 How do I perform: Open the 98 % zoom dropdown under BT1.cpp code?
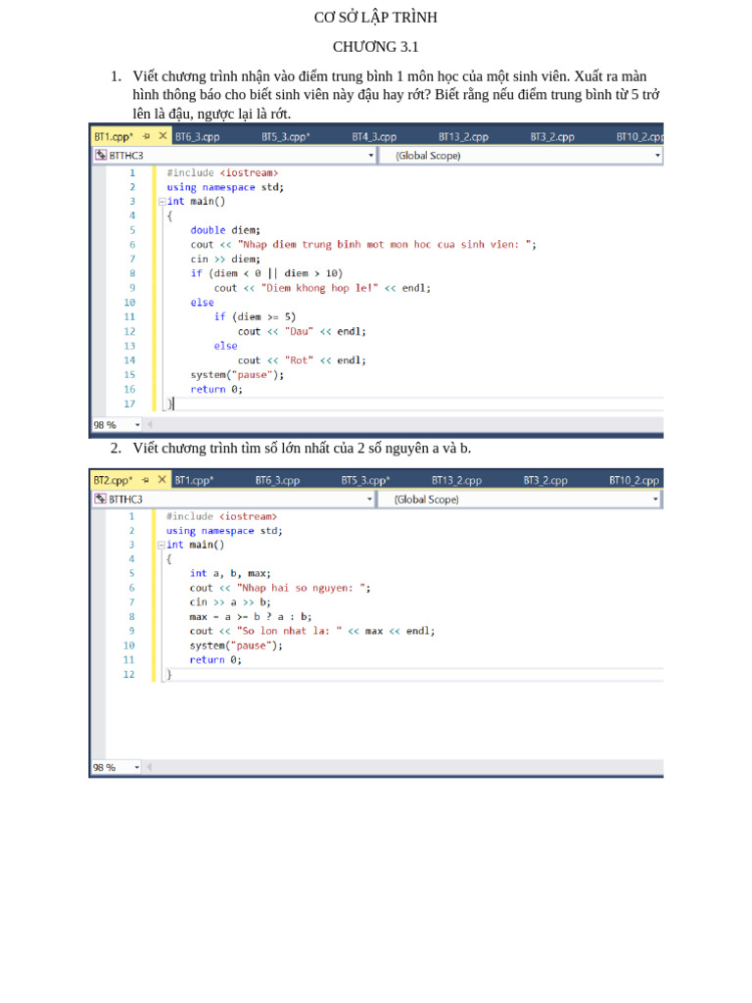coord(137,425)
